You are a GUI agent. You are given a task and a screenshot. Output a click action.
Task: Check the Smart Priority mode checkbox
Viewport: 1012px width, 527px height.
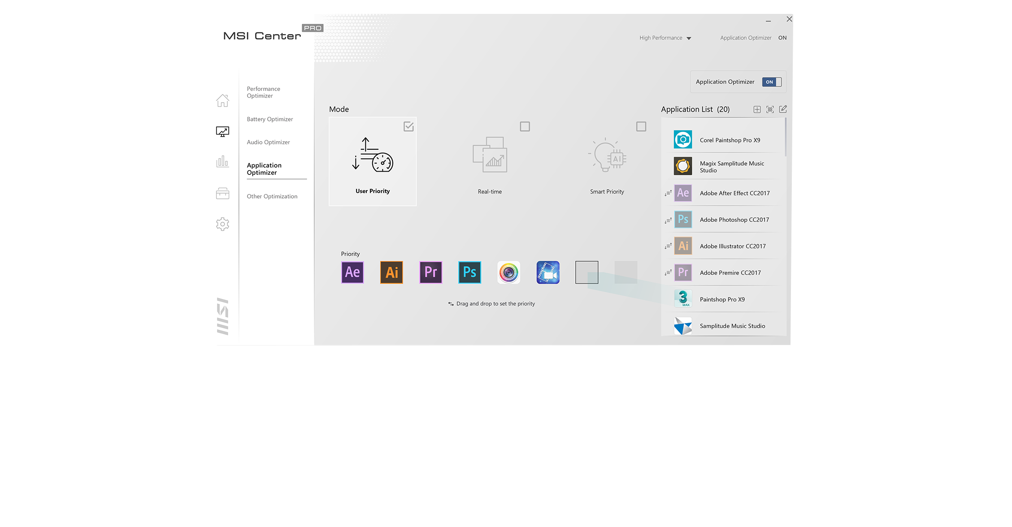pos(641,127)
